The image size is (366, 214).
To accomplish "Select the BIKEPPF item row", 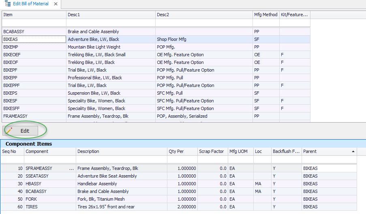I will (156, 85).
